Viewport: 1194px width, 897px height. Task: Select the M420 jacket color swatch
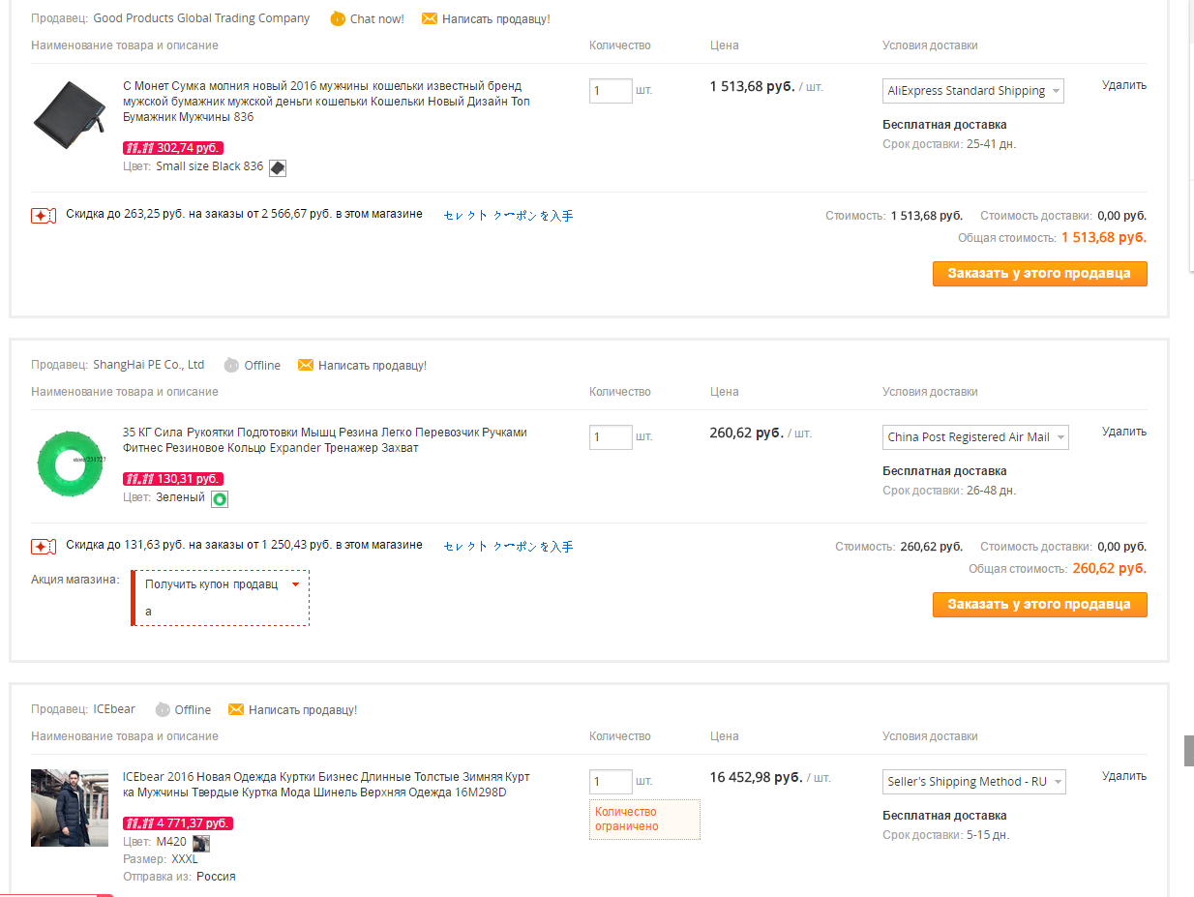201,843
